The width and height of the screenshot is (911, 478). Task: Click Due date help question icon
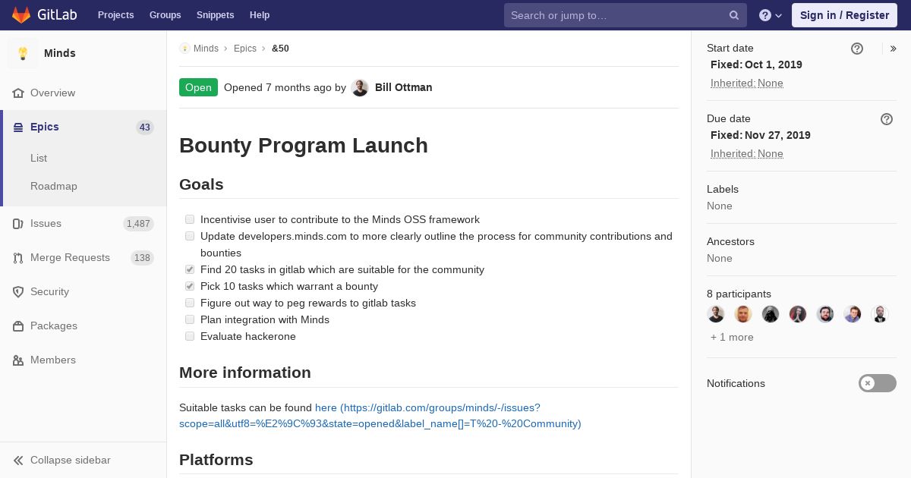coord(887,119)
